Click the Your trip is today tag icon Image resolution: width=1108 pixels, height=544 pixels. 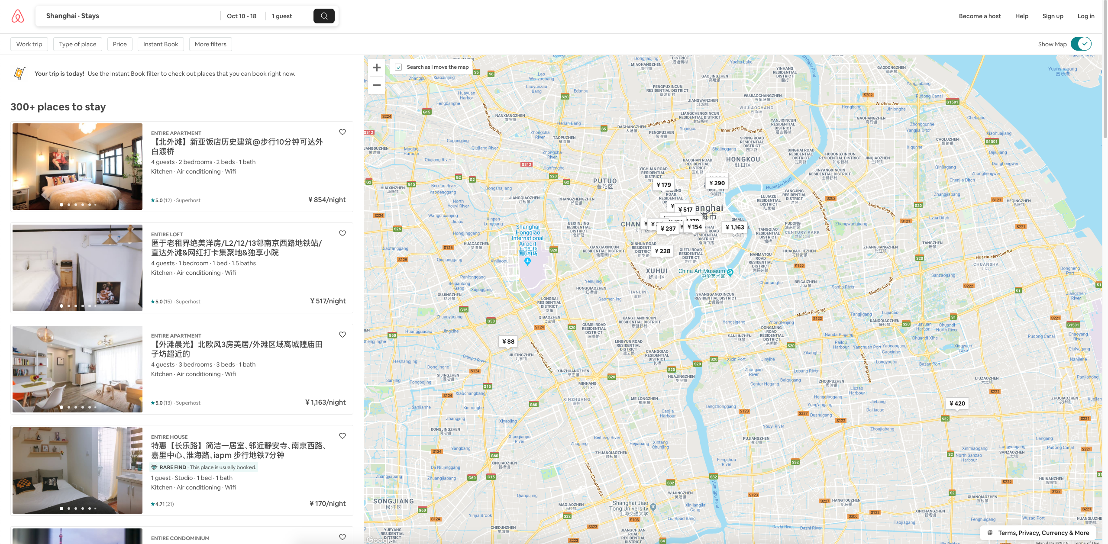tap(19, 73)
